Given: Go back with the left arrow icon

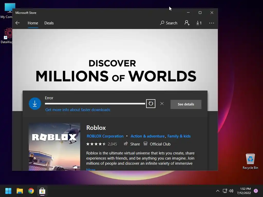Looking at the screenshot, I should [x=17, y=23].
